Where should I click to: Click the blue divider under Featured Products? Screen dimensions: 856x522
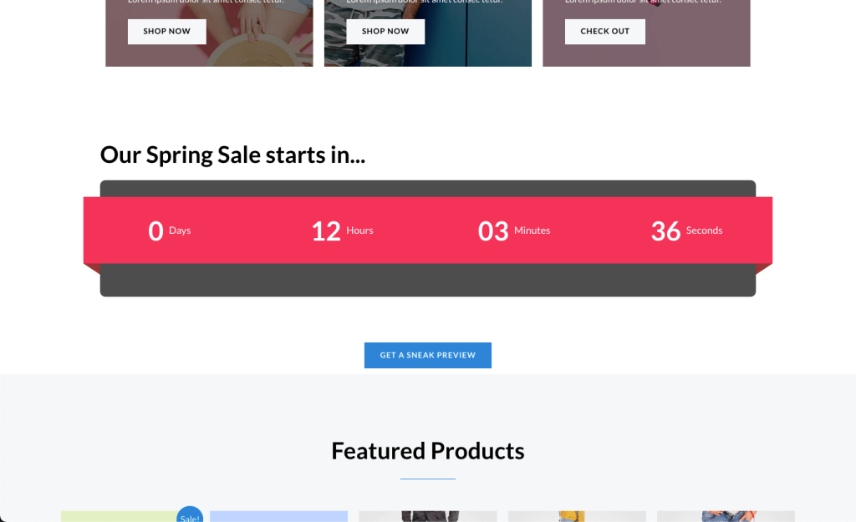click(427, 479)
